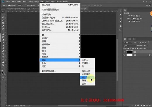Open the Actions panel play icon
The image size is (152, 107).
click(120, 14)
